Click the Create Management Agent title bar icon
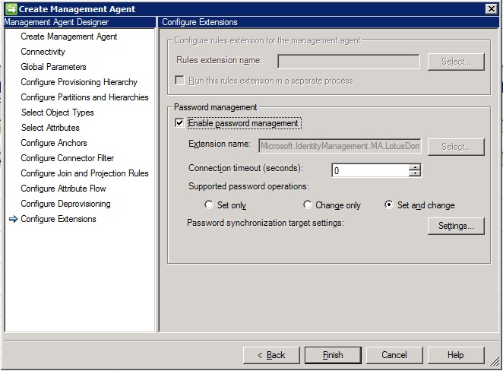Image resolution: width=503 pixels, height=371 pixels. tap(11, 8)
